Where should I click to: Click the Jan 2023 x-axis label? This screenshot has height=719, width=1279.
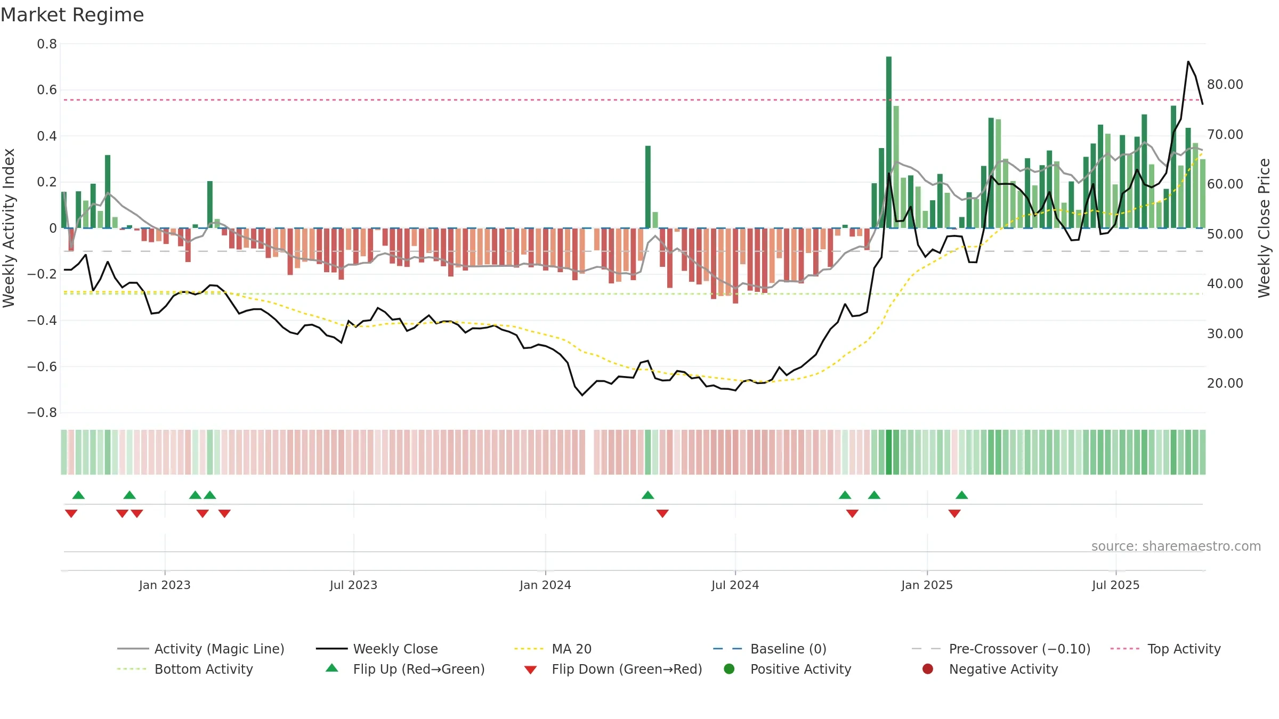(165, 585)
